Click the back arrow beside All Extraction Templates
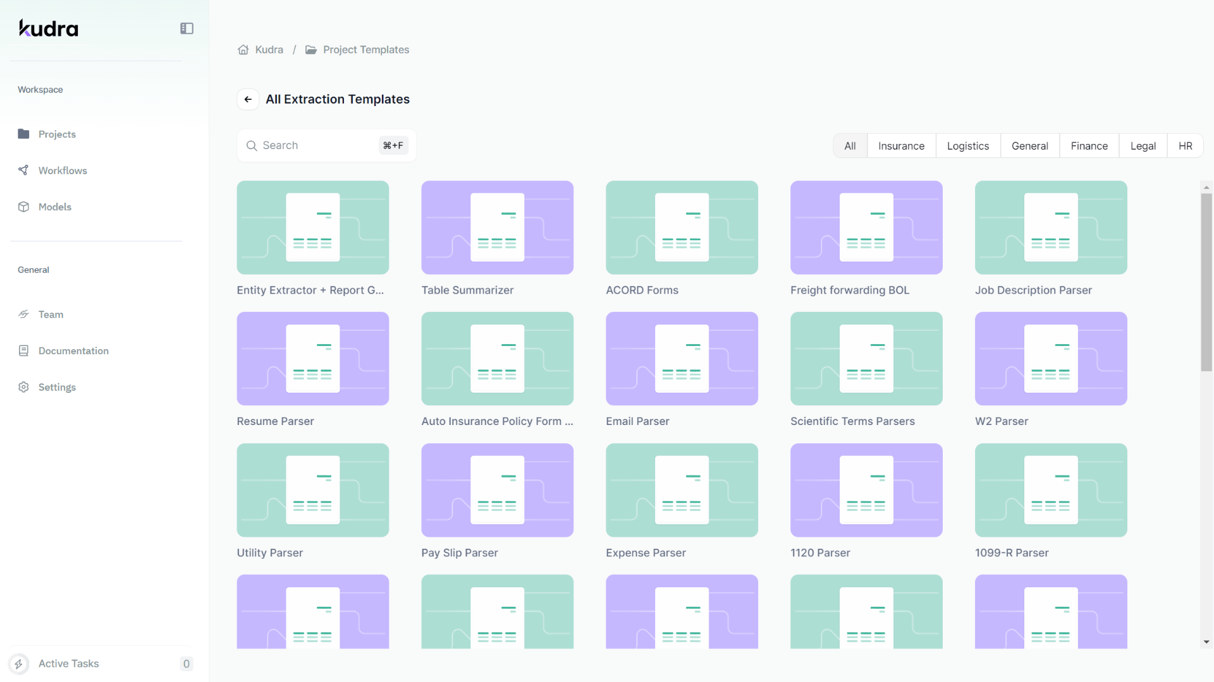The image size is (1214, 682). (248, 99)
